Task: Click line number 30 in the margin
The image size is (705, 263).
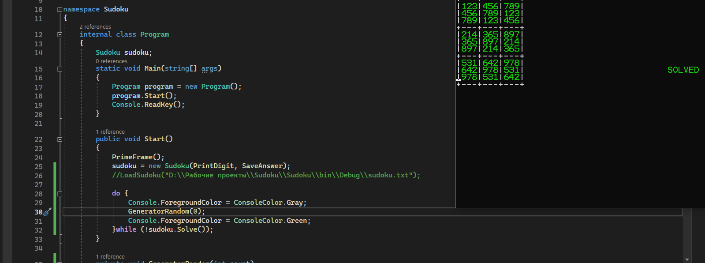Action: (38, 212)
